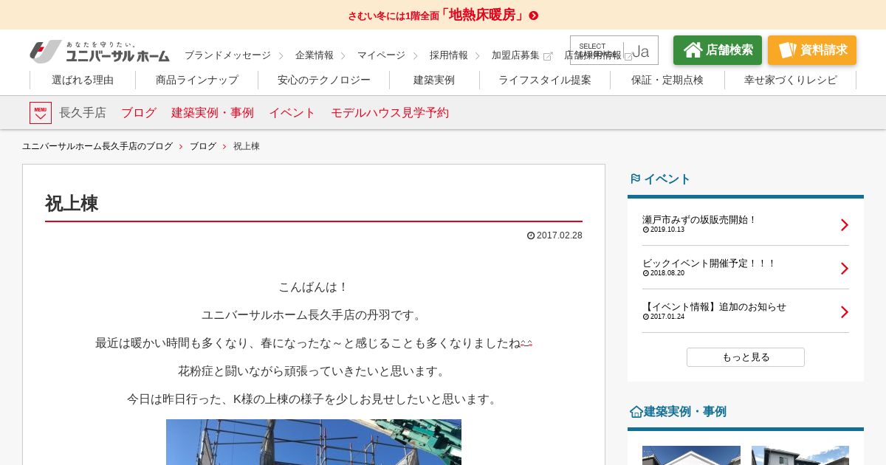Viewport: 886px width, 465px height.
Task: Open 保証・定期点検 menu
Action: pyautogui.click(x=667, y=80)
